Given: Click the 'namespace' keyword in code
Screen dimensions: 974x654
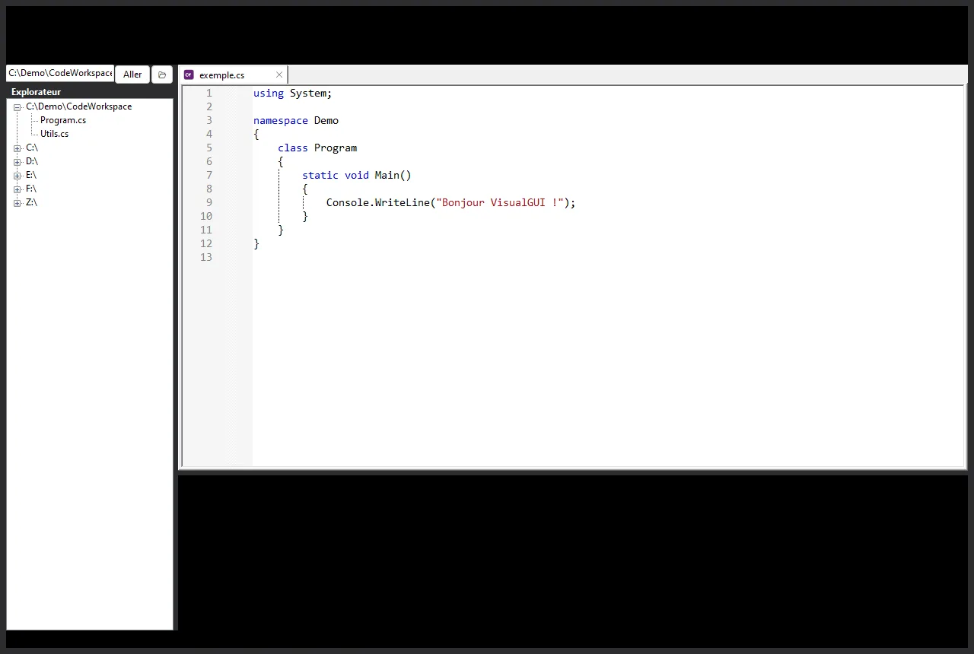Looking at the screenshot, I should (x=281, y=120).
